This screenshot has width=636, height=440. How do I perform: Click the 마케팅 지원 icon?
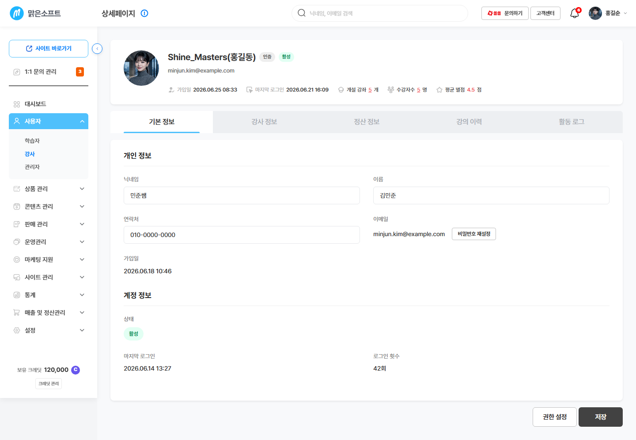(x=17, y=260)
